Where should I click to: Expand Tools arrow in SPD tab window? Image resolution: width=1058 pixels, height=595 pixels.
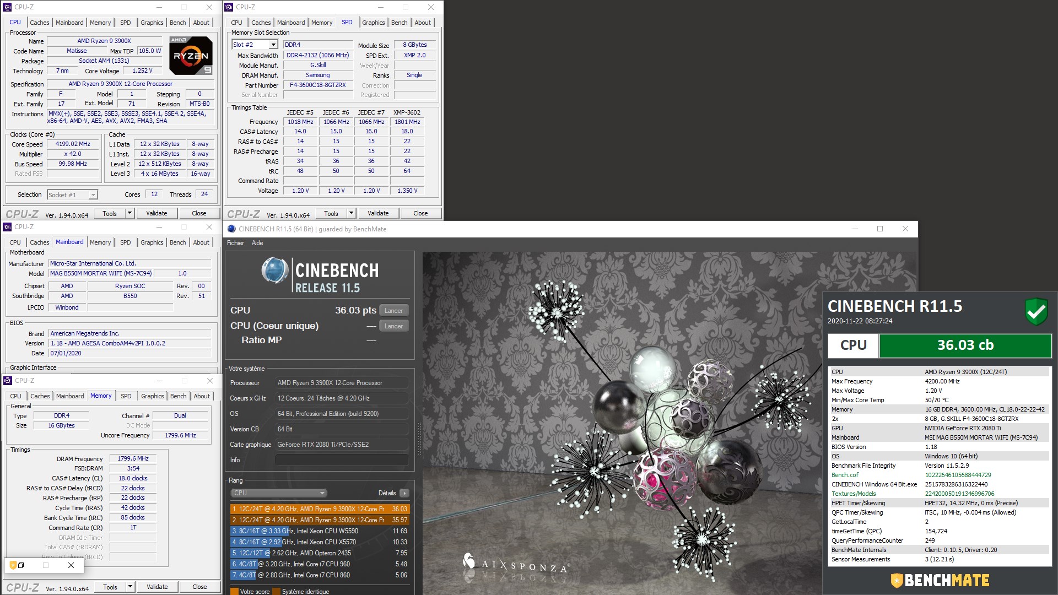[351, 213]
